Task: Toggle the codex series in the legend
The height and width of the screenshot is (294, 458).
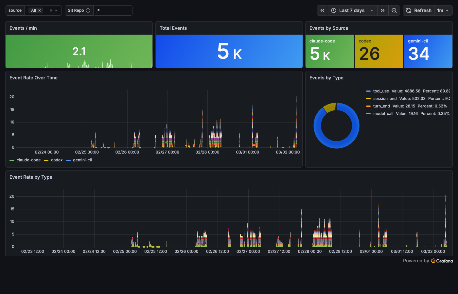Action: [x=58, y=160]
